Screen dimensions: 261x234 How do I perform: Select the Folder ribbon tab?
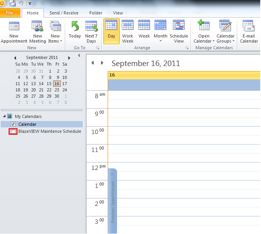click(x=96, y=13)
